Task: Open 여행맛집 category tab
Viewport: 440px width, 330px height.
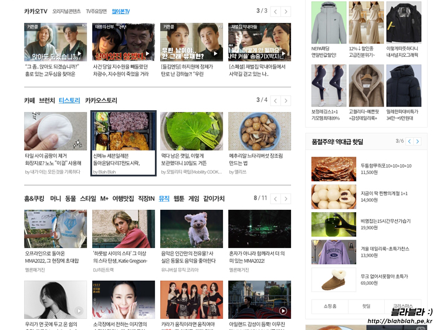Action: click(123, 199)
